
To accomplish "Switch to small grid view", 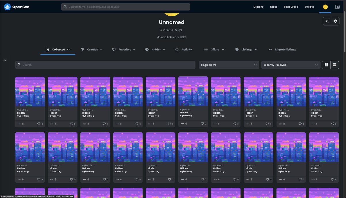I will pyautogui.click(x=334, y=65).
